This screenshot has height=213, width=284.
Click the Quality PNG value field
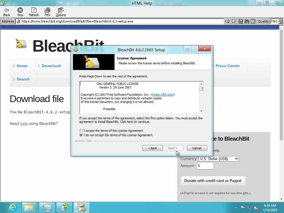(274, 21)
